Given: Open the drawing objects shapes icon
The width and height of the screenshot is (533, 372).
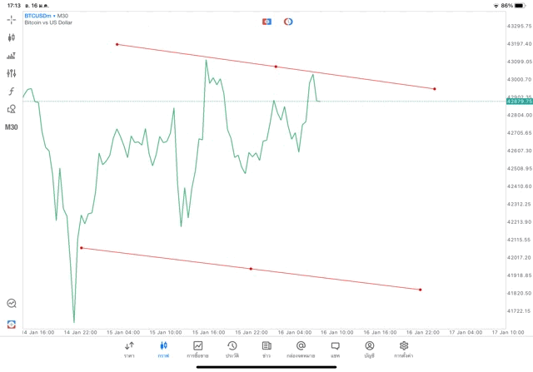Looking at the screenshot, I should [x=12, y=109].
